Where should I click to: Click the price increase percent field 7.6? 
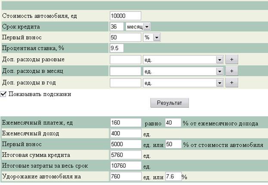[x=173, y=176]
